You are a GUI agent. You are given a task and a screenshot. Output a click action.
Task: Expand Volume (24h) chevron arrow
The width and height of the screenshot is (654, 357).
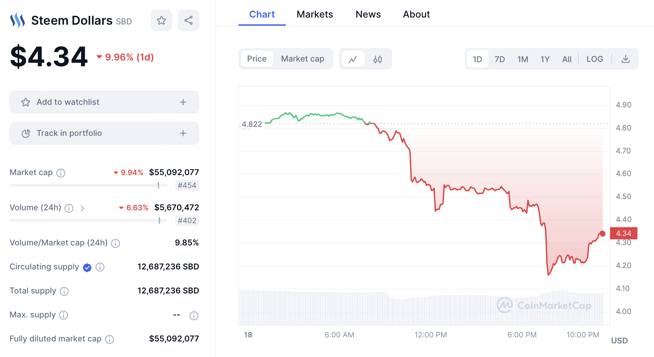click(x=82, y=208)
